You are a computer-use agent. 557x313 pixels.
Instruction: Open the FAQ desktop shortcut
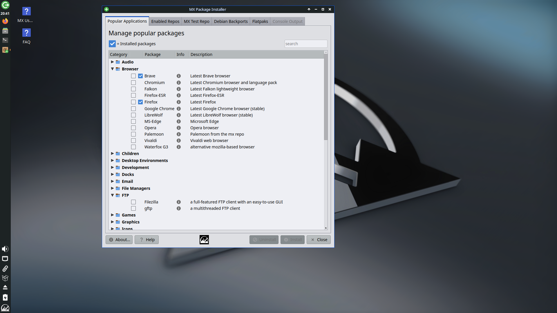tap(26, 37)
